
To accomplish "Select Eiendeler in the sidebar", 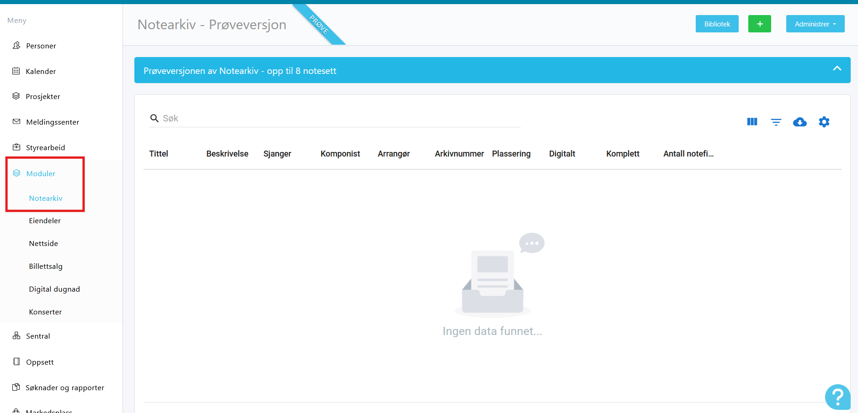I will [x=45, y=220].
